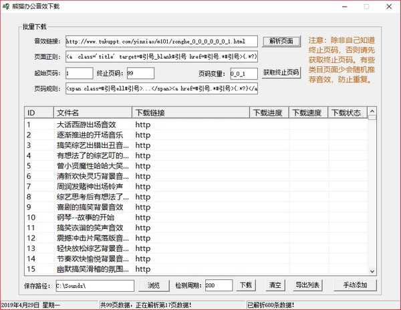Click the 导出列表 button
401x310 pixels.
307,285
